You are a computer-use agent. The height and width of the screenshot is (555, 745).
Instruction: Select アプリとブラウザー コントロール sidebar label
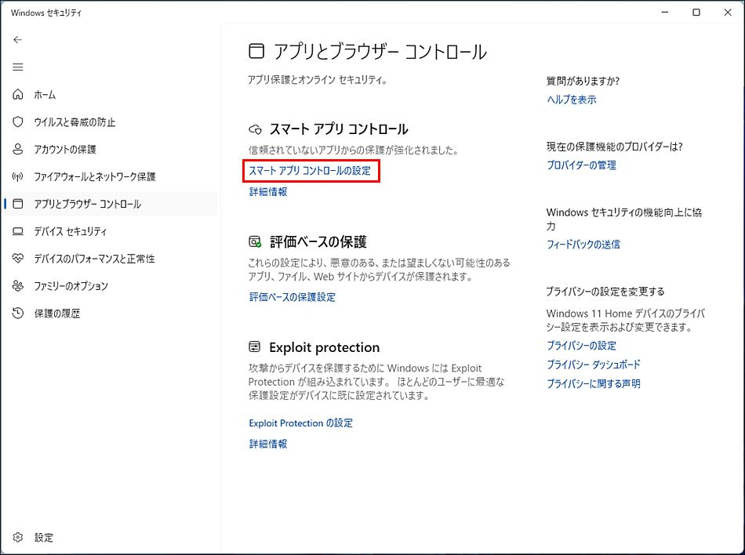click(87, 204)
